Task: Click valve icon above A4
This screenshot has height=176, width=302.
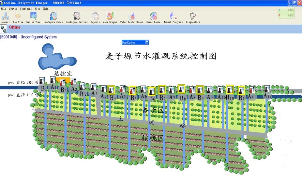Action: coord(104,89)
